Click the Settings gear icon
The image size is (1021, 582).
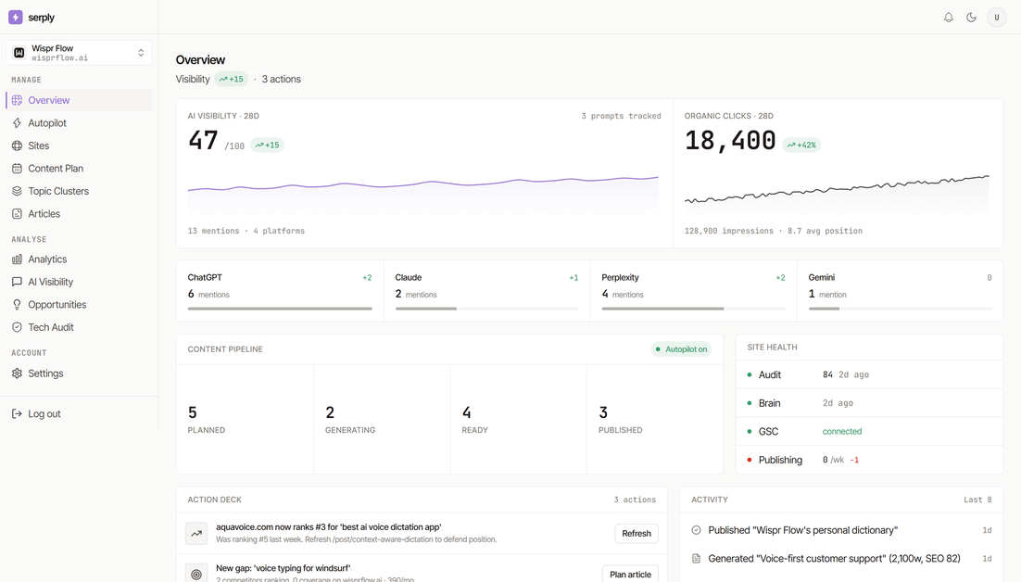[x=17, y=373]
